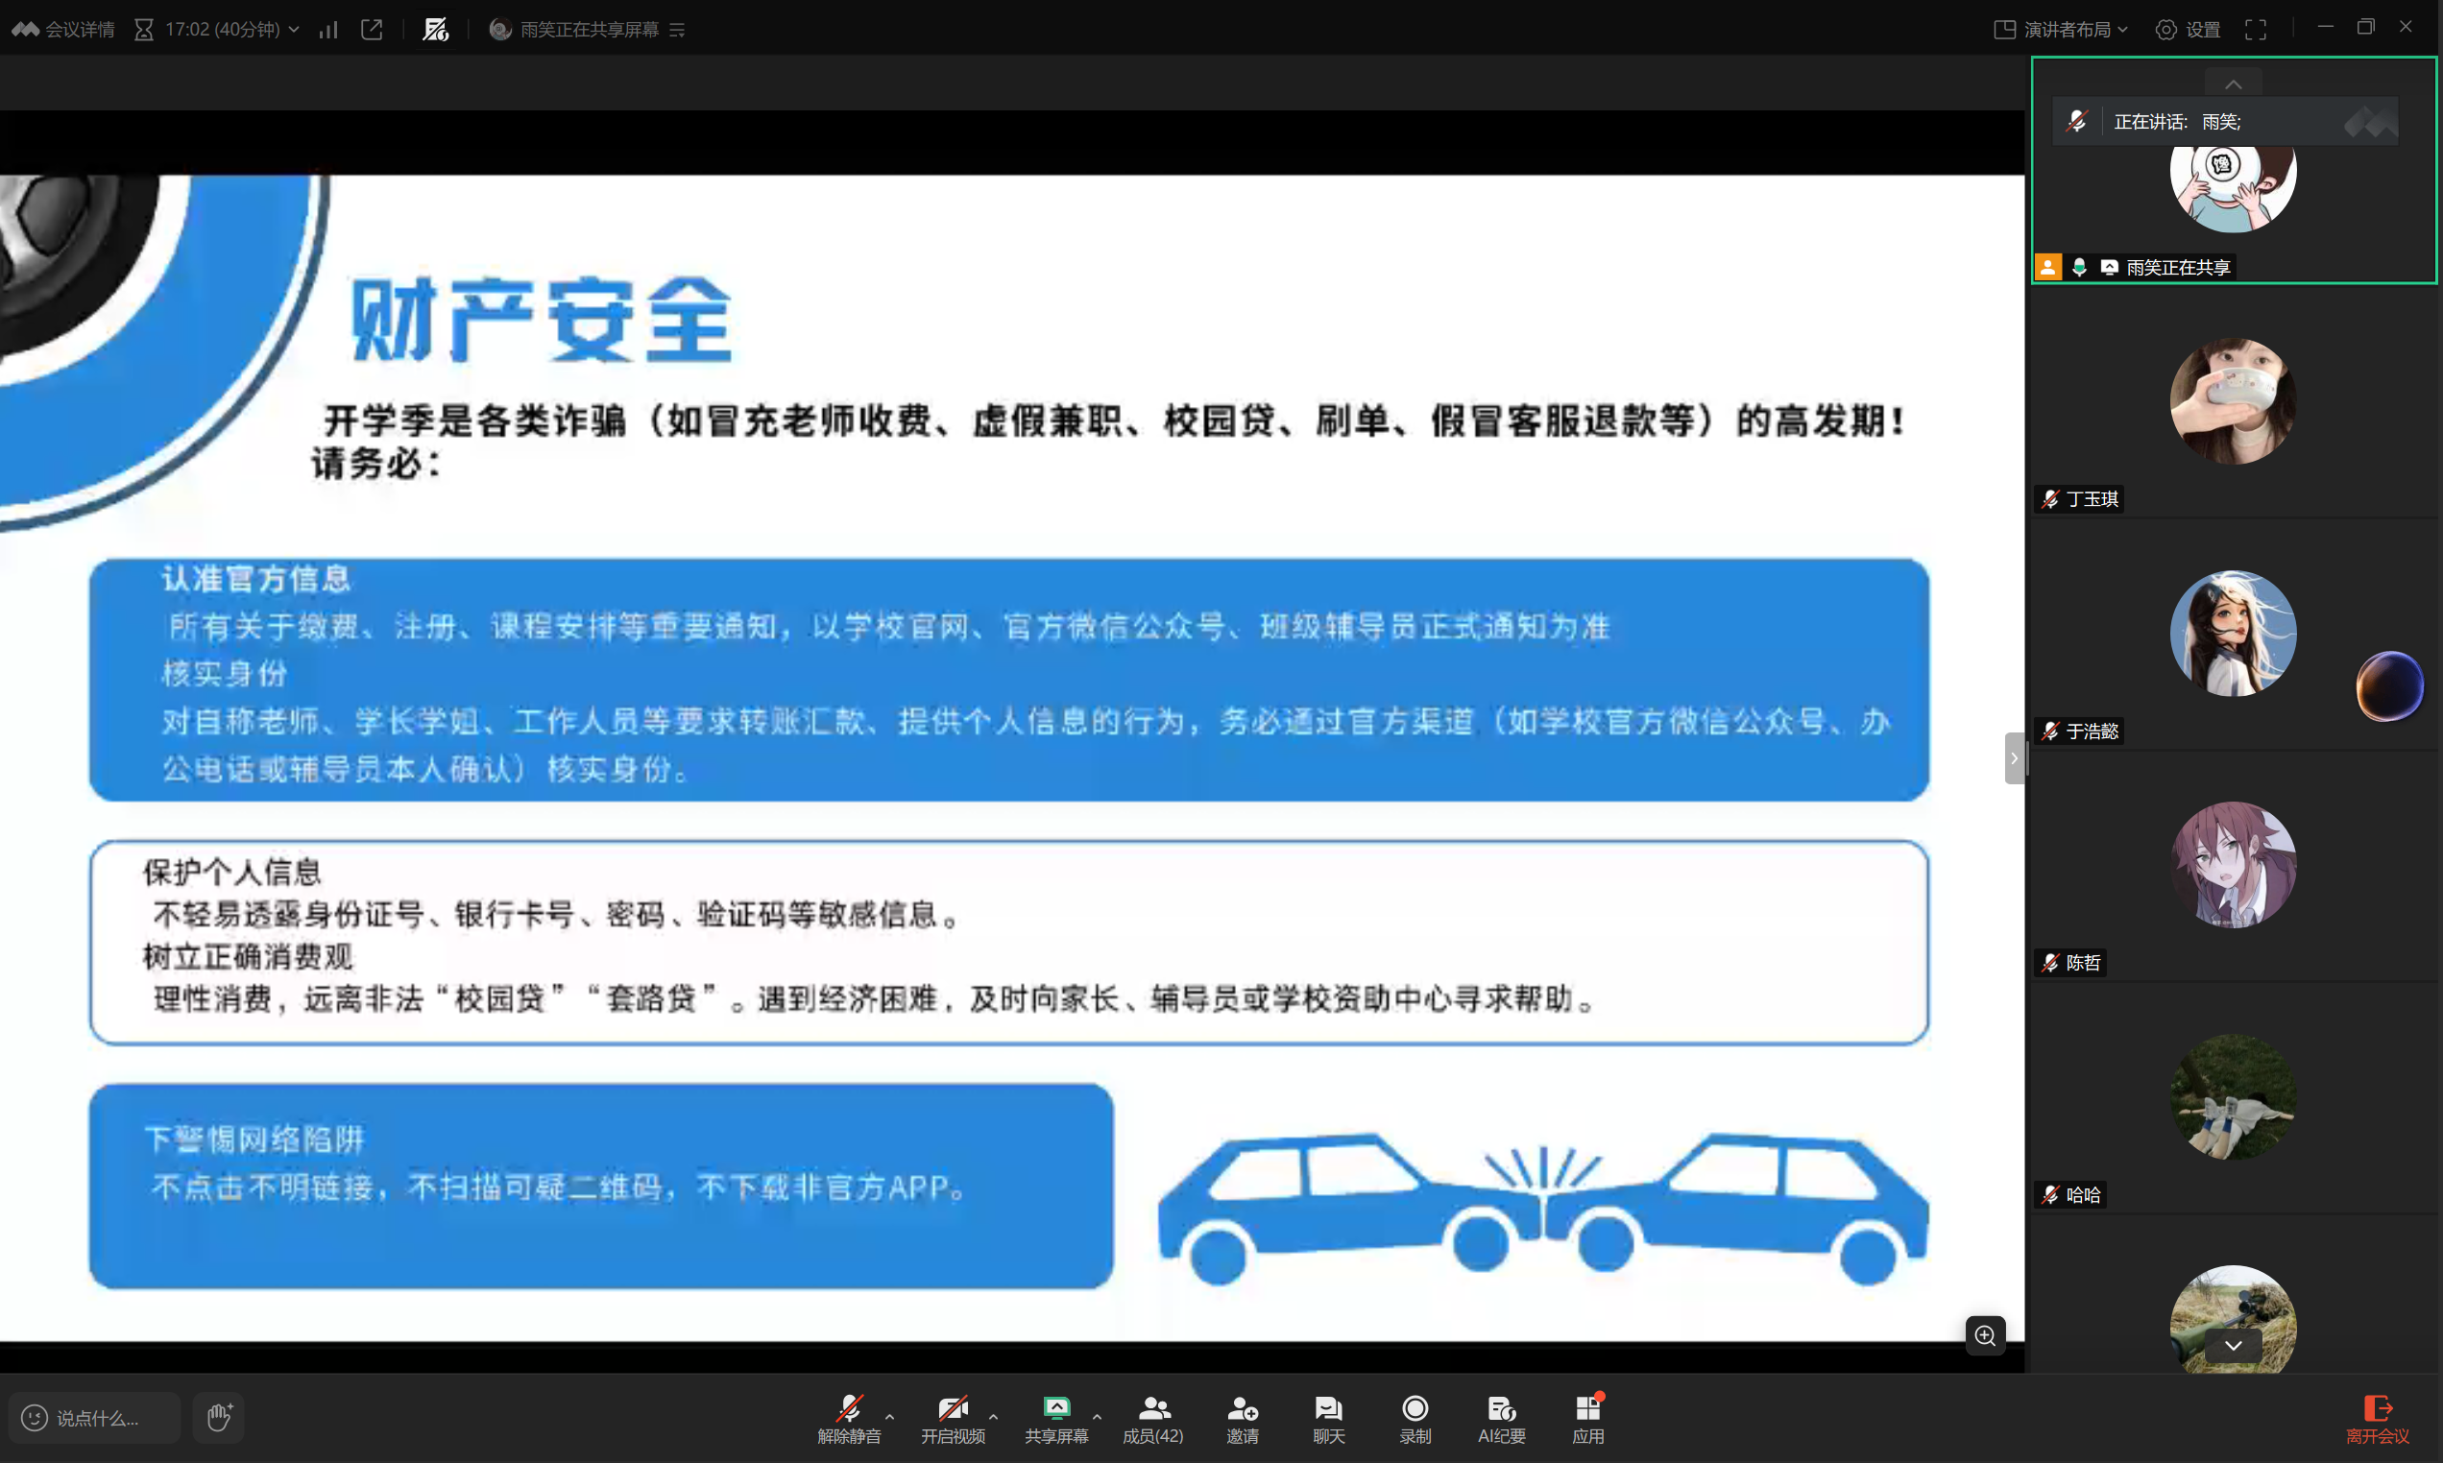Viewport: 2443px width, 1463px height.
Task: Collapse the participant side panel arrow
Action: [x=2014, y=757]
